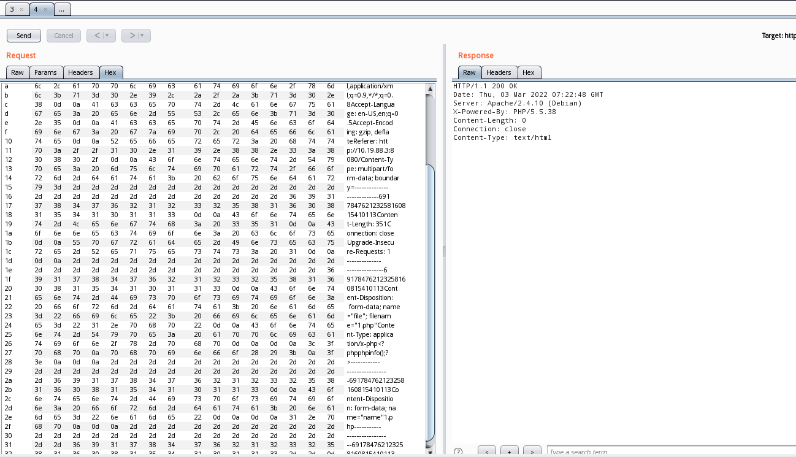Click ASCII cell 'rm-data; boundar'
This screenshot has height=457, width=796.
click(x=374, y=178)
